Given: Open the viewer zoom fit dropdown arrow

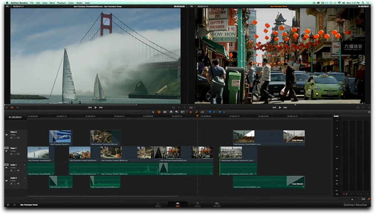Looking at the screenshot, I should point(194,108).
